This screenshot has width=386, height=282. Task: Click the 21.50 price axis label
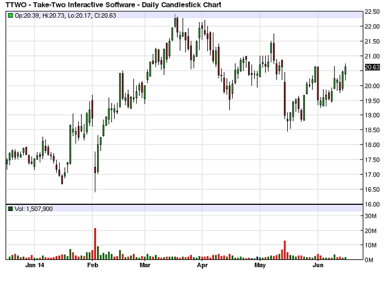pyautogui.click(x=372, y=41)
